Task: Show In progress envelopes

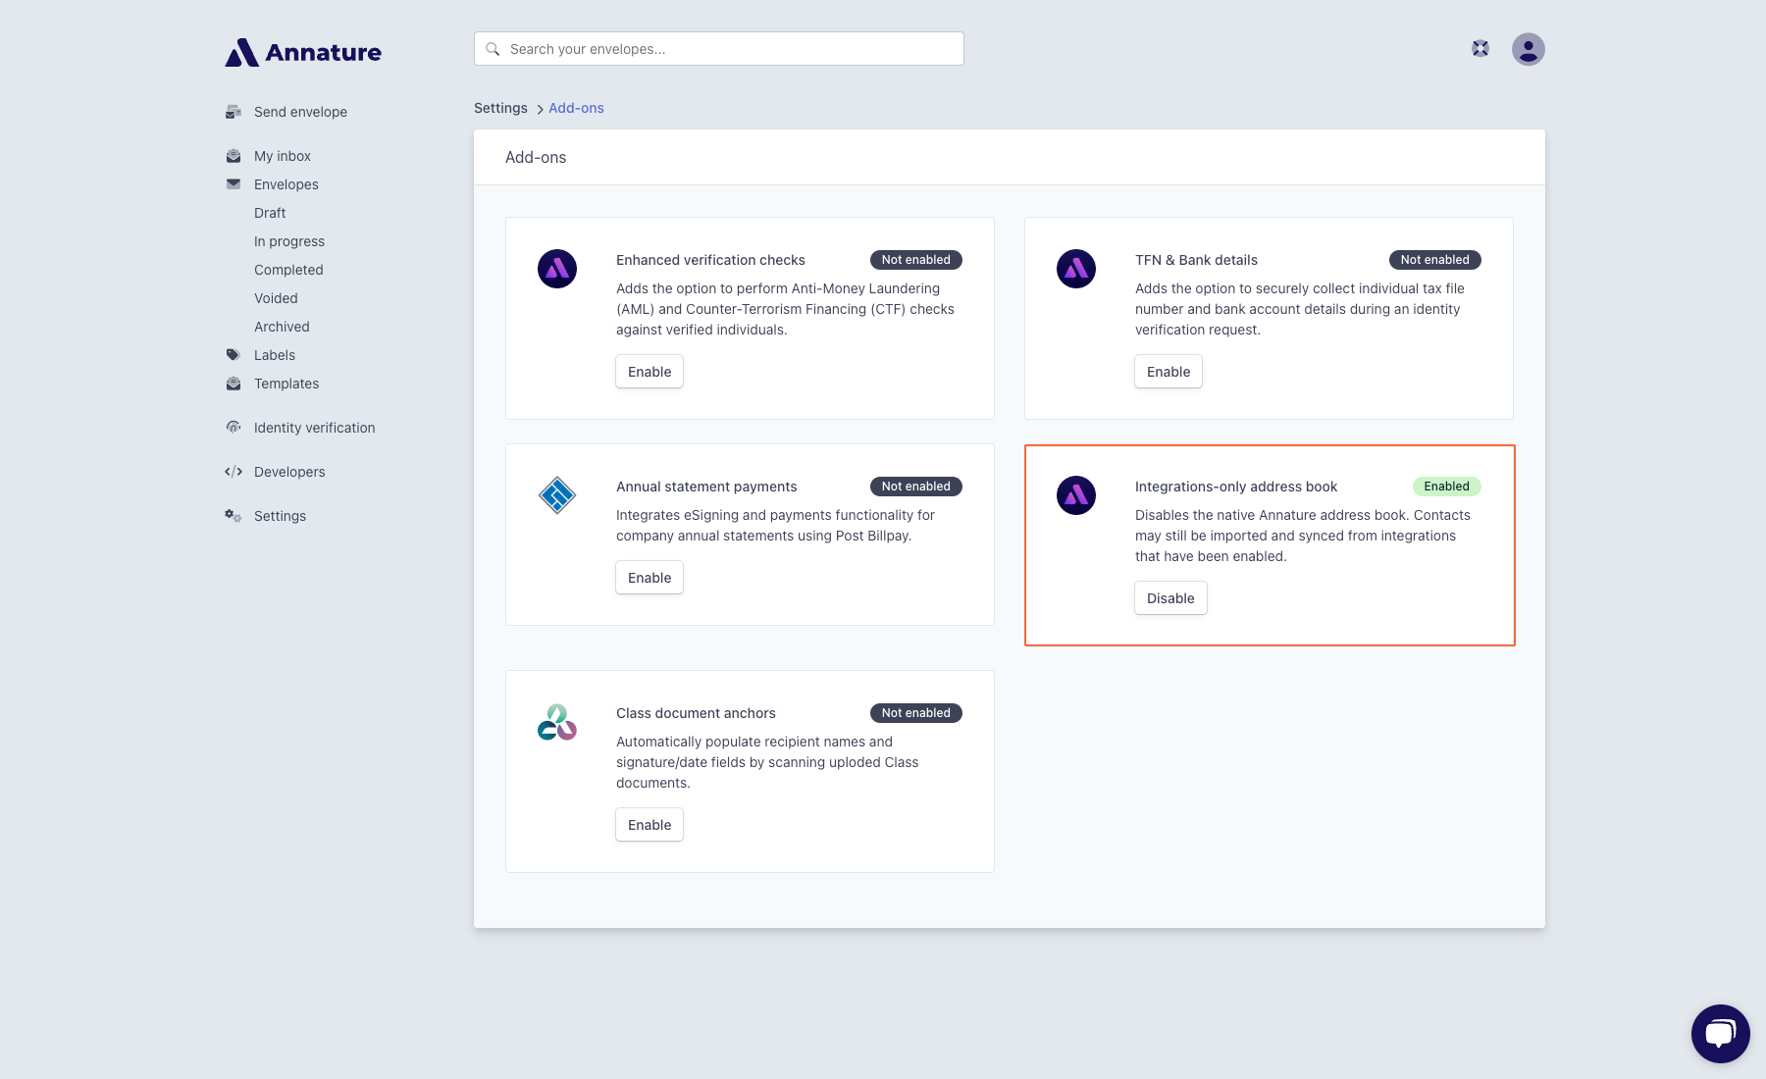Action: click(289, 241)
